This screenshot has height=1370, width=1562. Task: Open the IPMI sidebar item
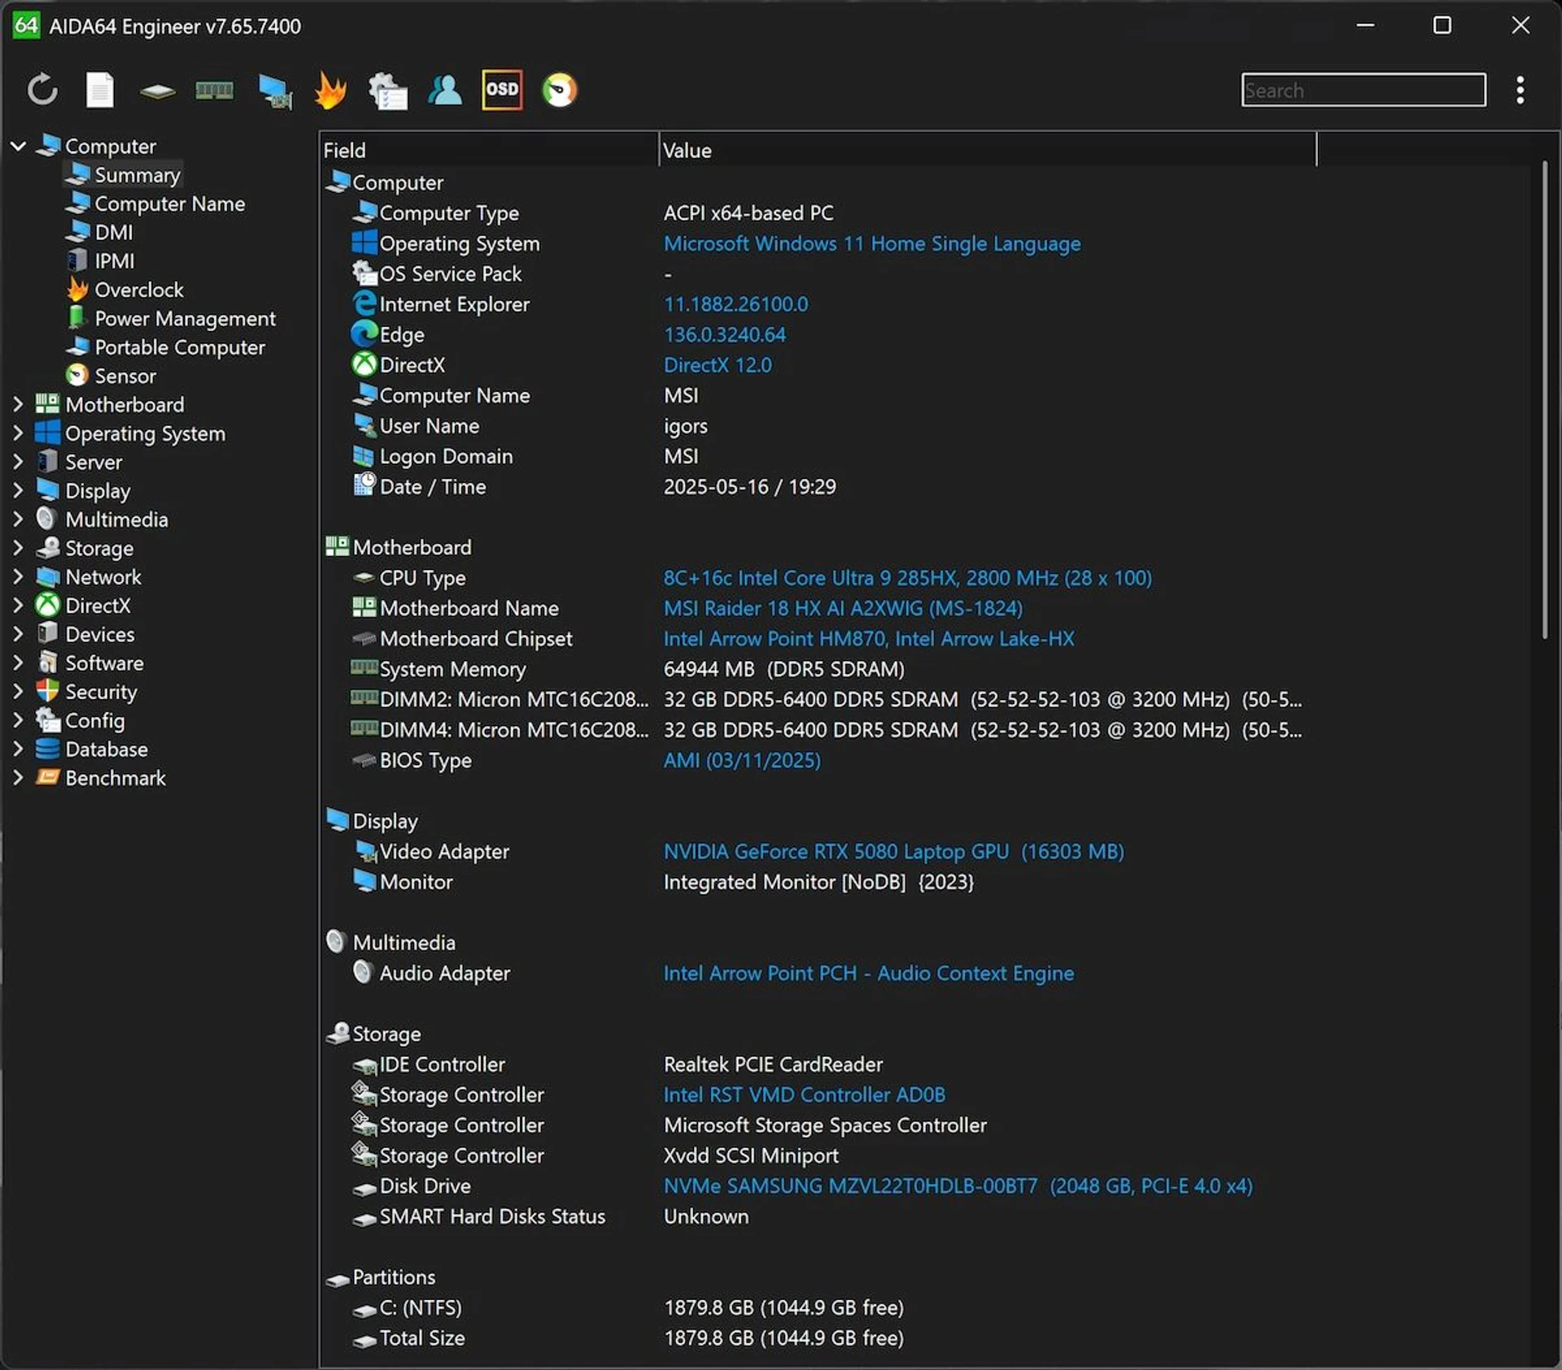pyautogui.click(x=100, y=261)
